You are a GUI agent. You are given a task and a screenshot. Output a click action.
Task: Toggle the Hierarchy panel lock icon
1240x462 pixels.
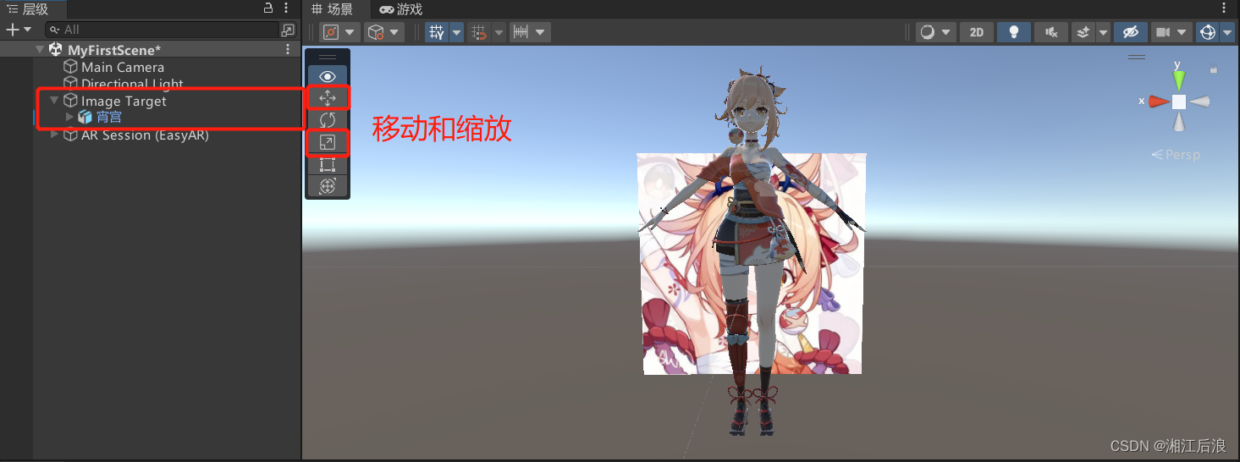pyautogui.click(x=268, y=8)
